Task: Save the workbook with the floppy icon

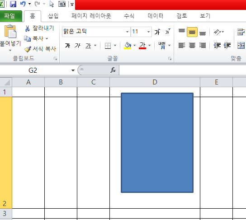Action: click(13, 4)
